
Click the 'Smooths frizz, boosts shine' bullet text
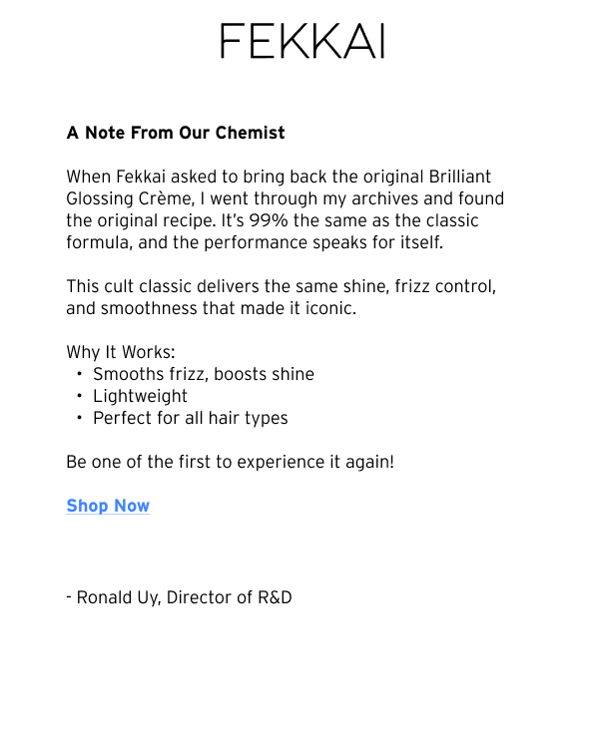pyautogui.click(x=204, y=374)
